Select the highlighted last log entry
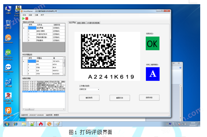Viewport: 207px width, 137px height. click(x=44, y=92)
